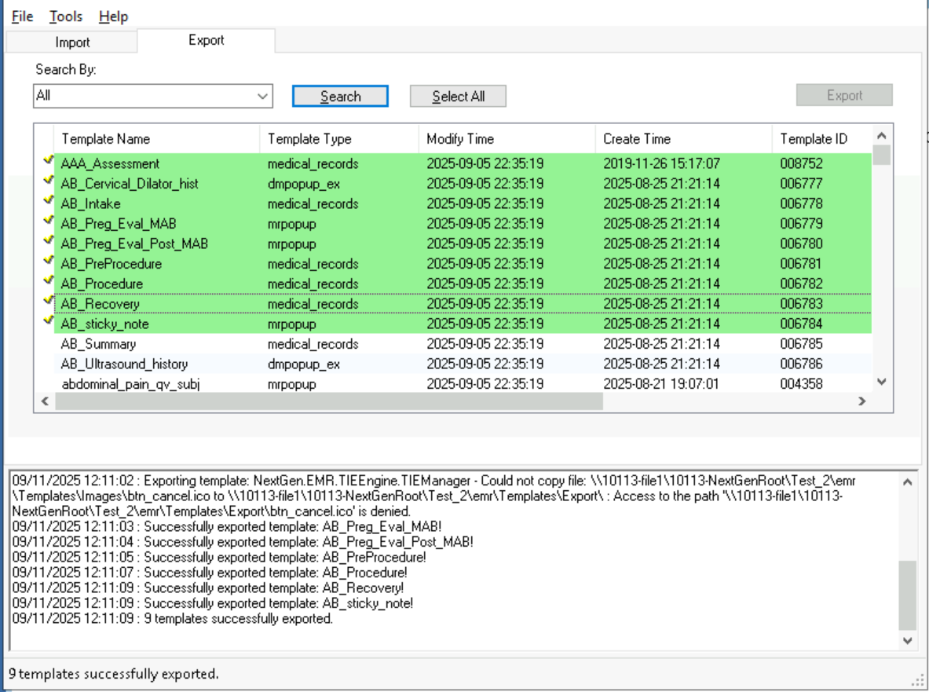Toggle checkmark for AB_Preg_Eval_MAB row
The width and height of the screenshot is (929, 692).
(48, 221)
